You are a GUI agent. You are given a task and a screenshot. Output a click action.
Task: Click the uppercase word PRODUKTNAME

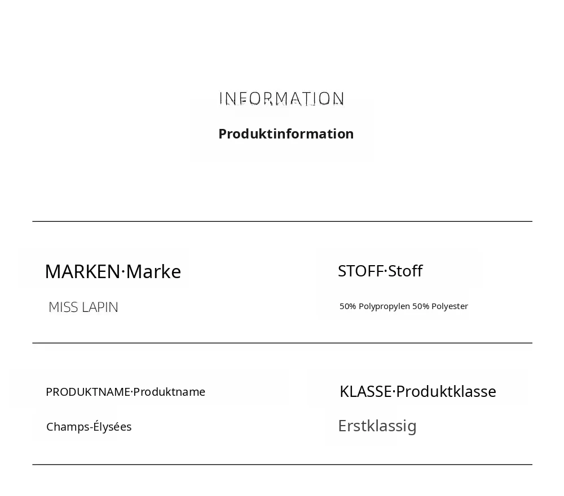[x=88, y=392]
